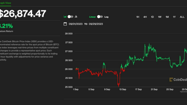Viewport: 187px width, 105px height.
Task: Select the 1W time range
Action: click(x=160, y=17)
